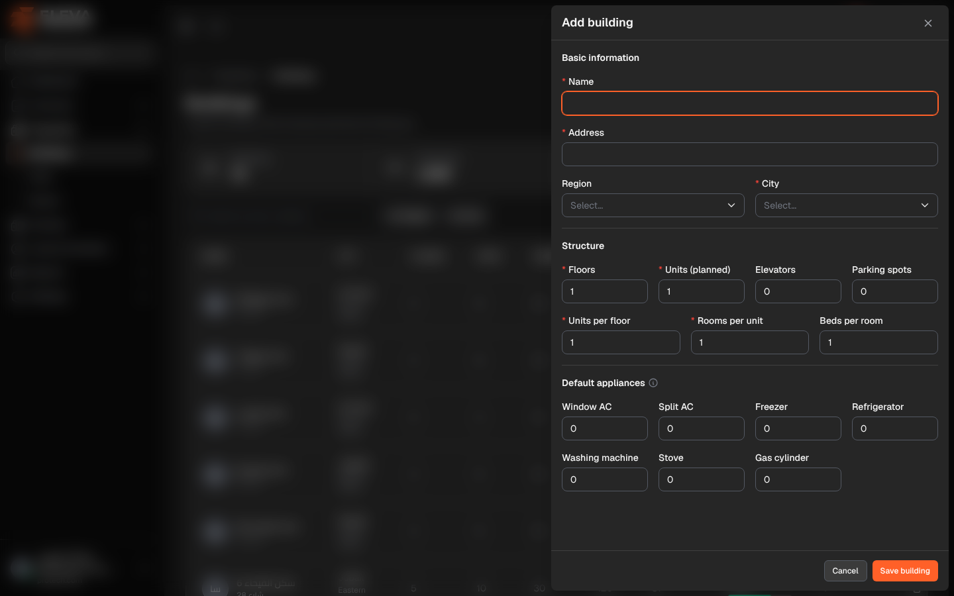Edit the Washing machine quantity field
Screen dimensions: 954x596
coord(605,479)
